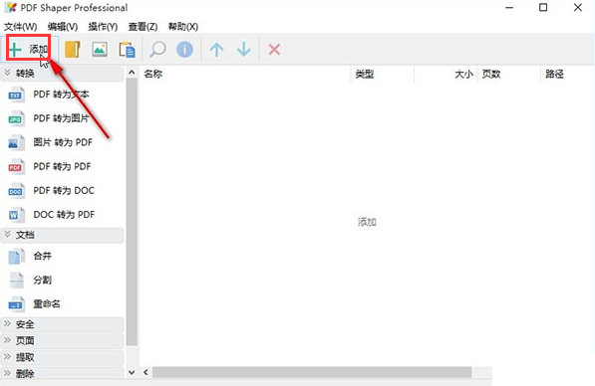Collapse the 文档 section
595x386 pixels.
63,235
